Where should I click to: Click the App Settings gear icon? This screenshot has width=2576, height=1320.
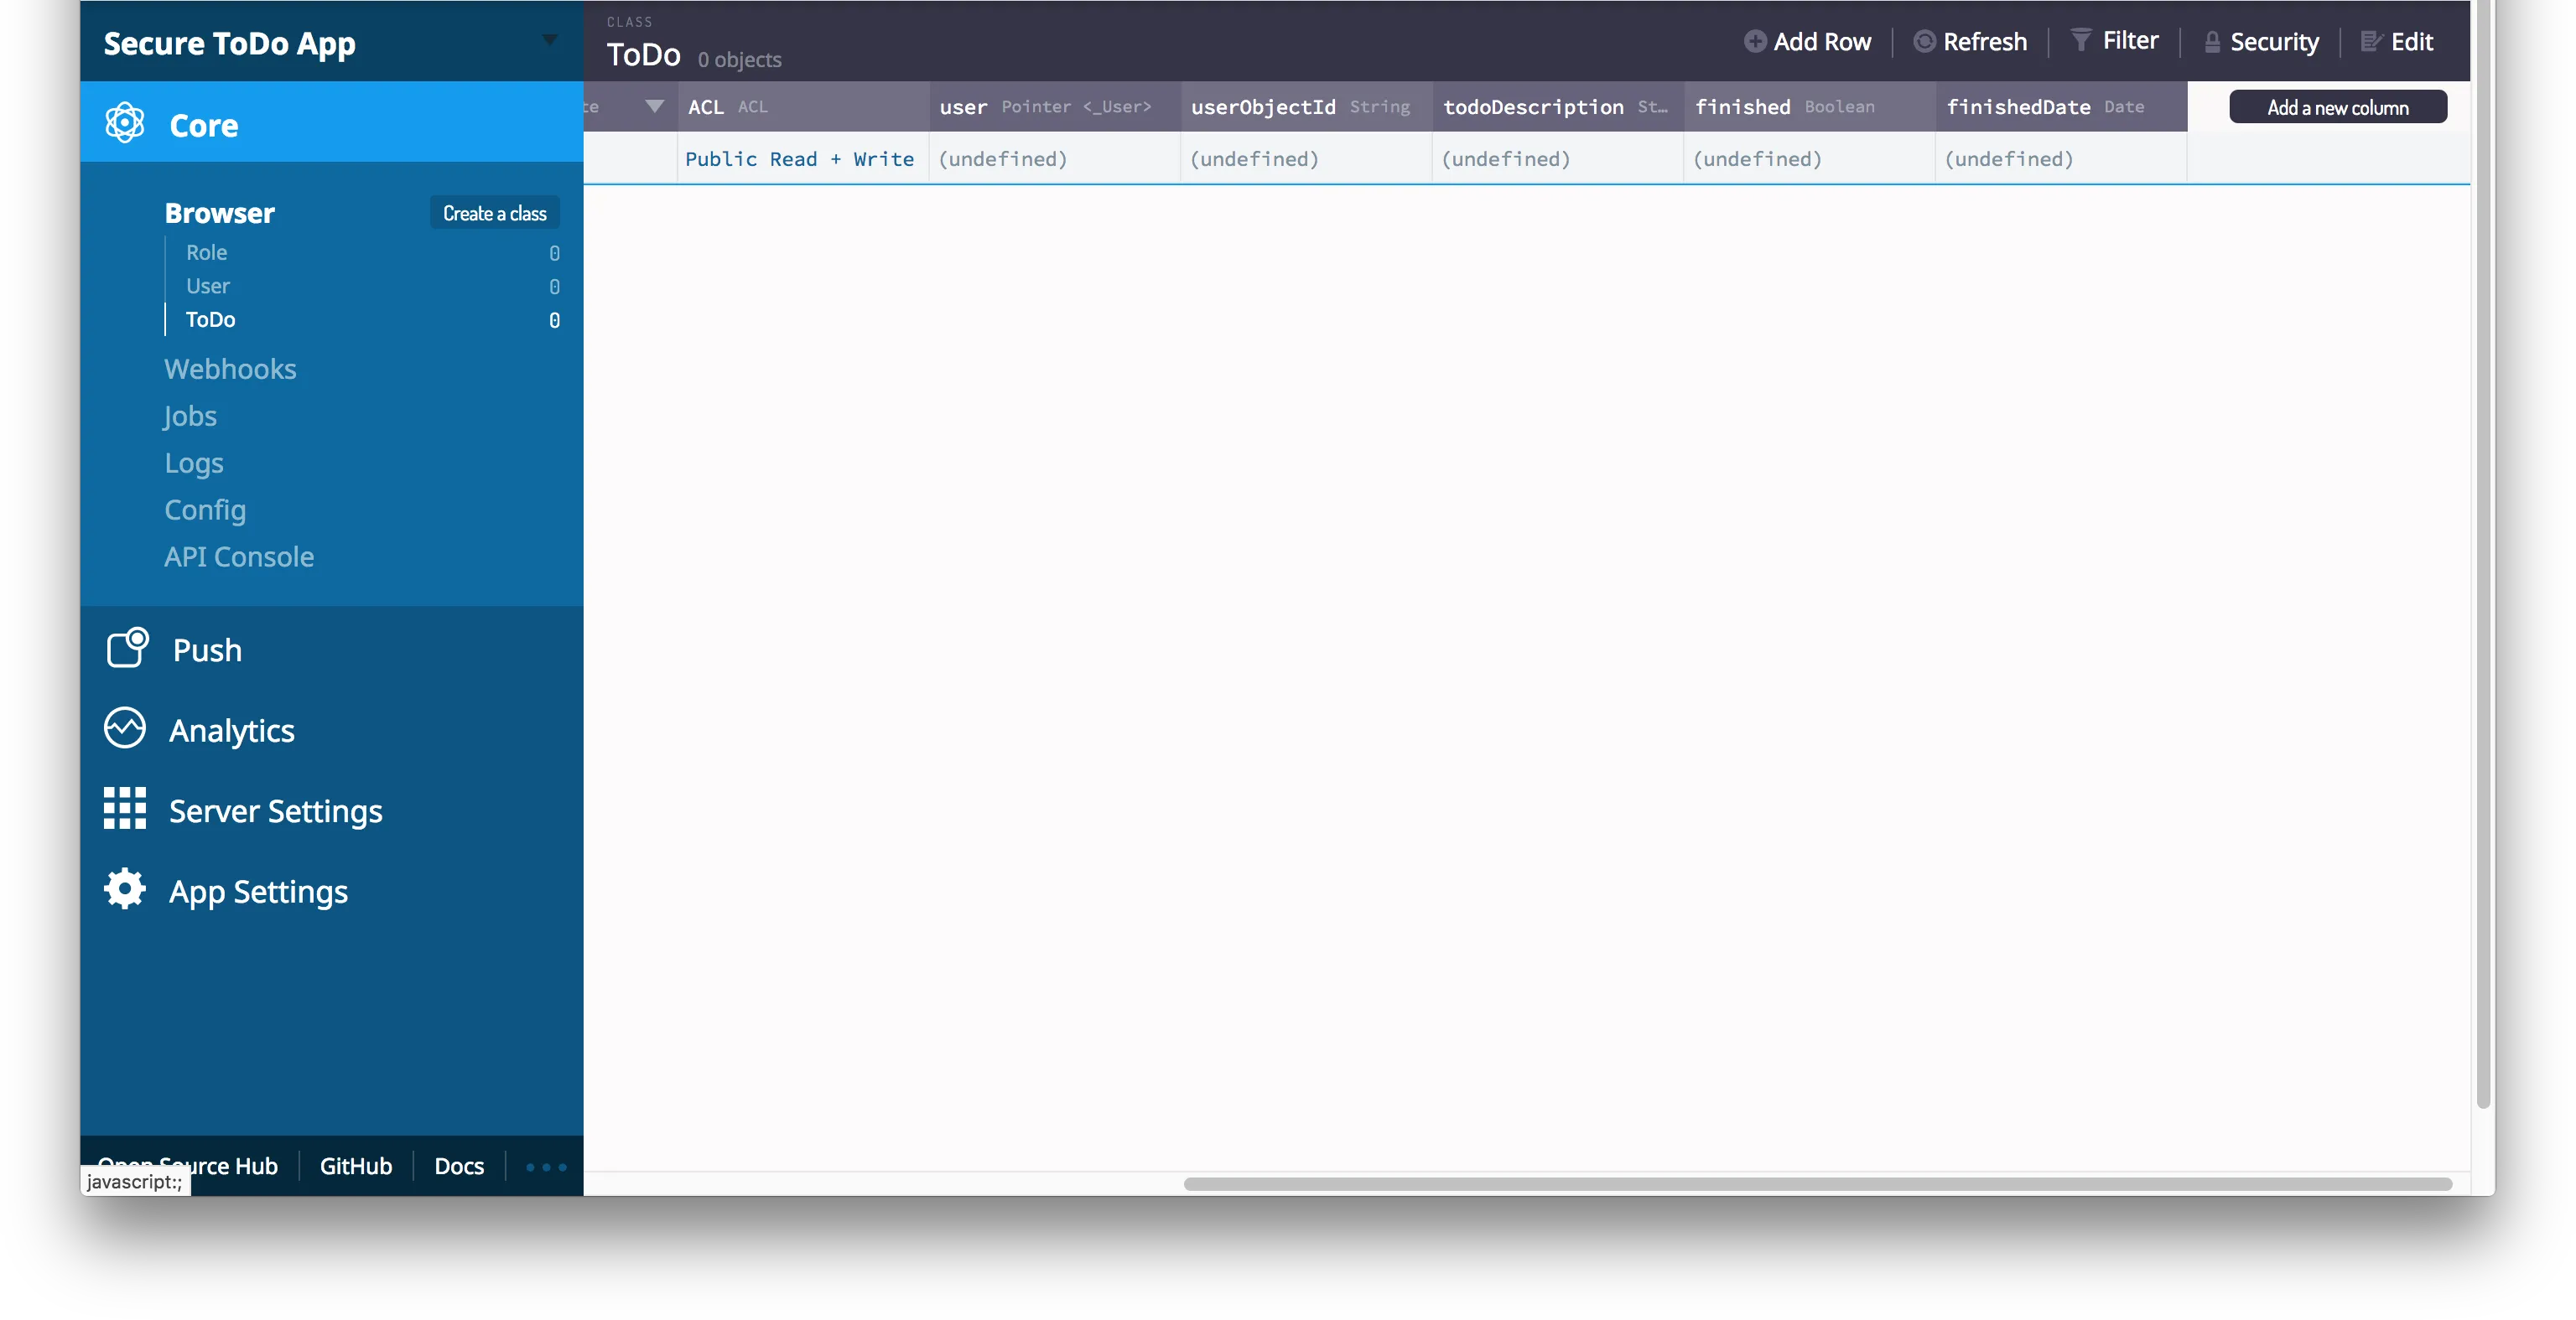tap(125, 889)
